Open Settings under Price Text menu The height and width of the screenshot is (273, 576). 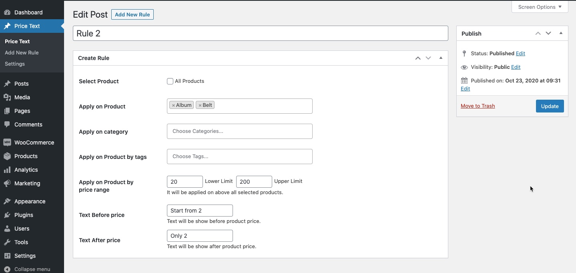pos(14,64)
